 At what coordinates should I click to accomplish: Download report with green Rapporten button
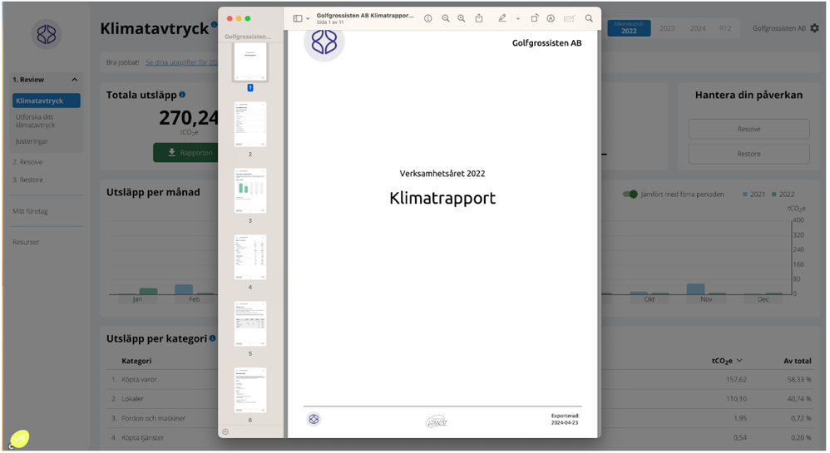click(185, 153)
